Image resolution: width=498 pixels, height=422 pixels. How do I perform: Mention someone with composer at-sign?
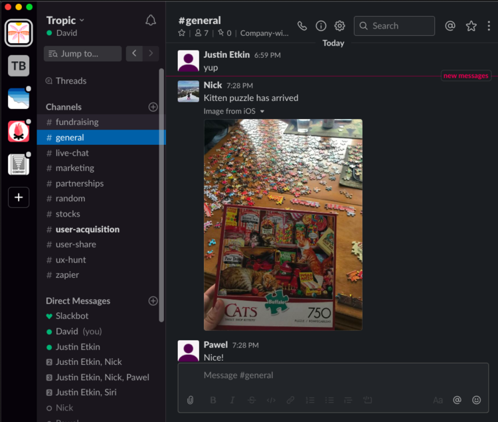(457, 400)
